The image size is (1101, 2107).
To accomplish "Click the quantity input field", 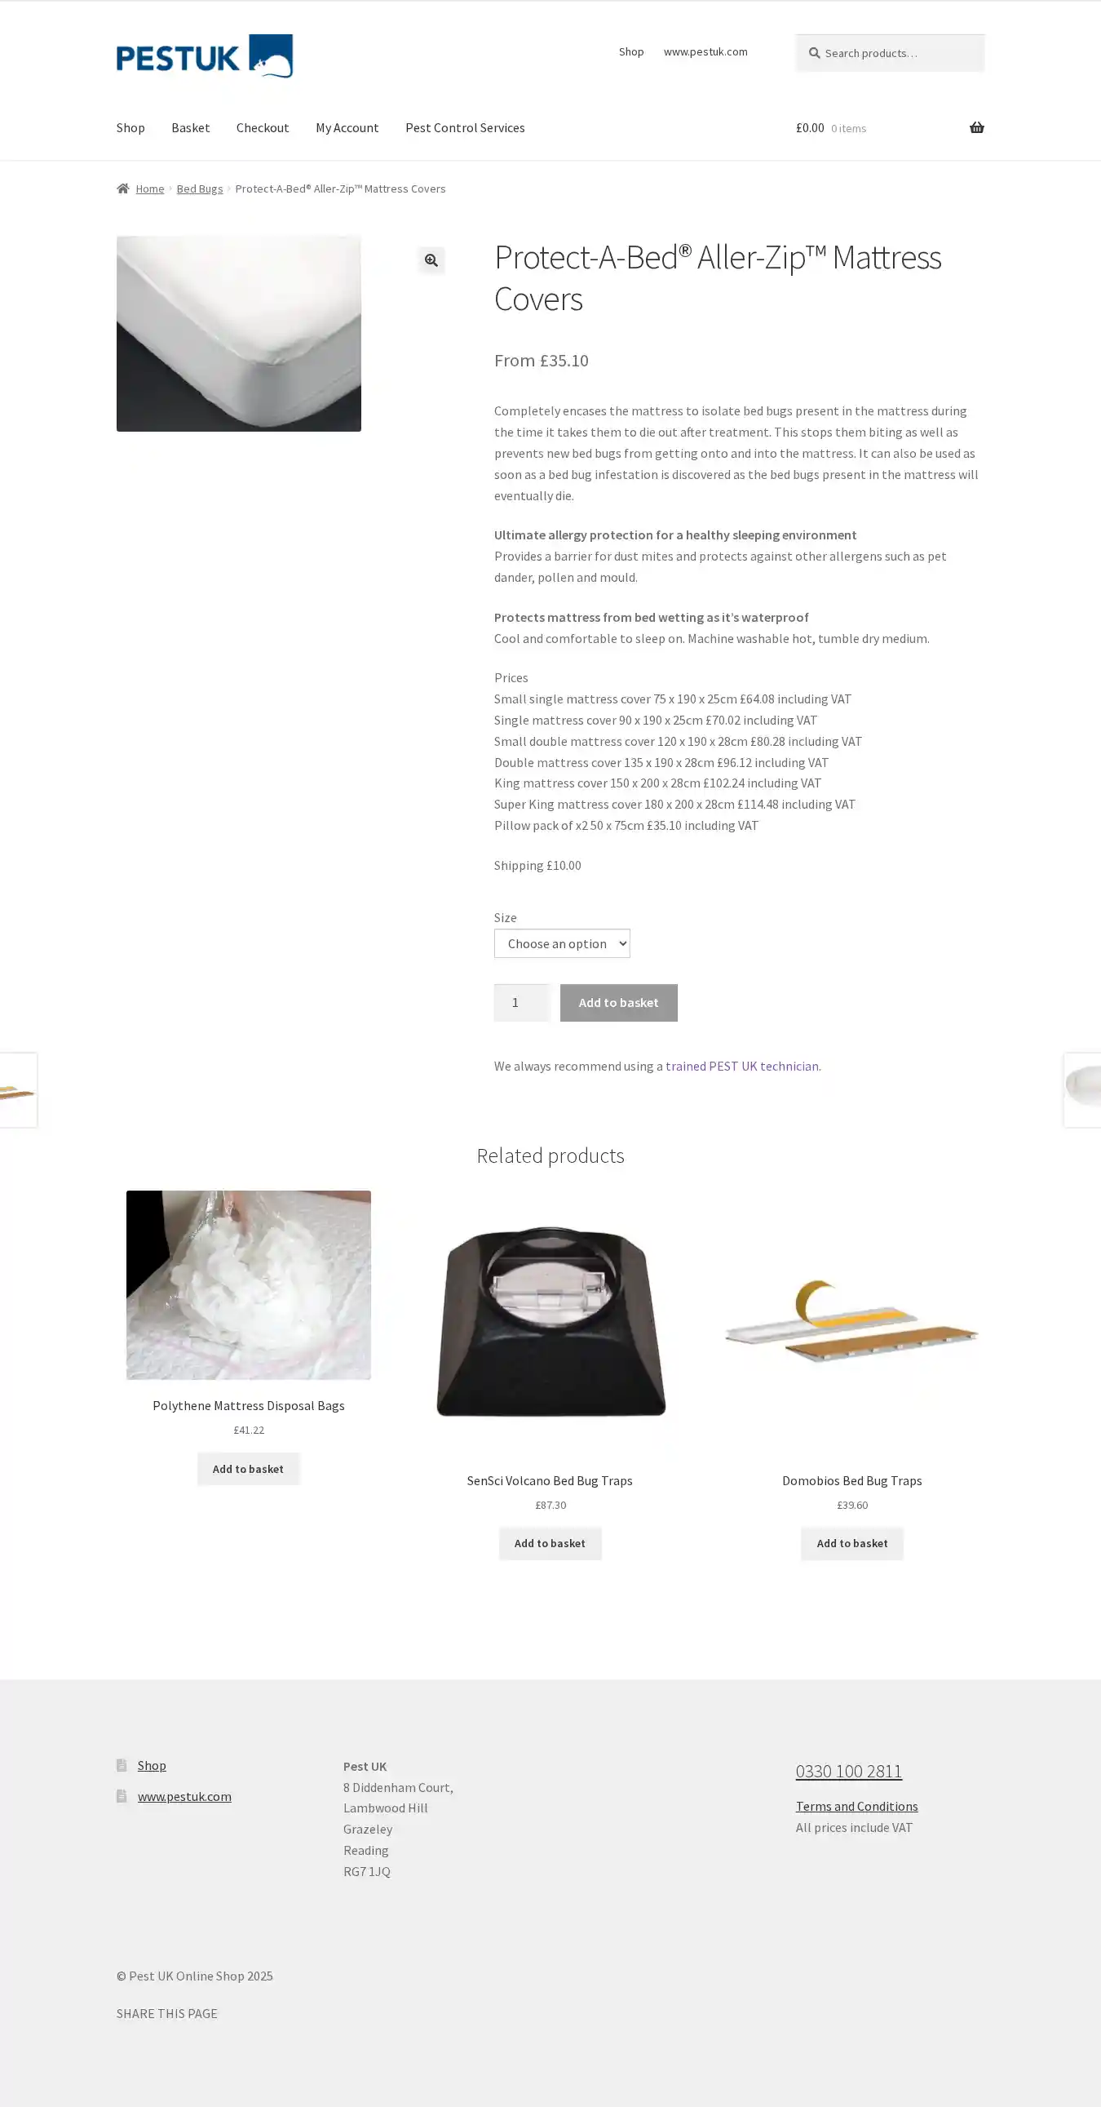I will 521,1002.
